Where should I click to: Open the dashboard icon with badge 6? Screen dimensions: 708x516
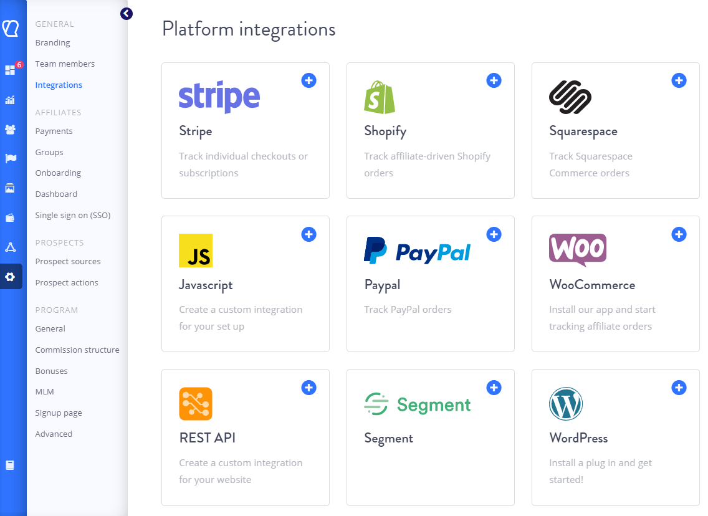(11, 70)
